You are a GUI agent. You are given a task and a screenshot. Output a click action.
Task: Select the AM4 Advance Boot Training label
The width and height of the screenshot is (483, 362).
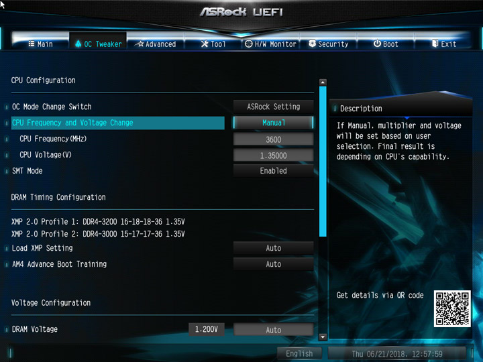tap(60, 264)
